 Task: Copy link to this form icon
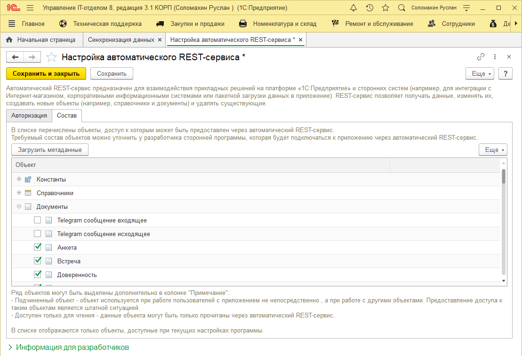[481, 57]
